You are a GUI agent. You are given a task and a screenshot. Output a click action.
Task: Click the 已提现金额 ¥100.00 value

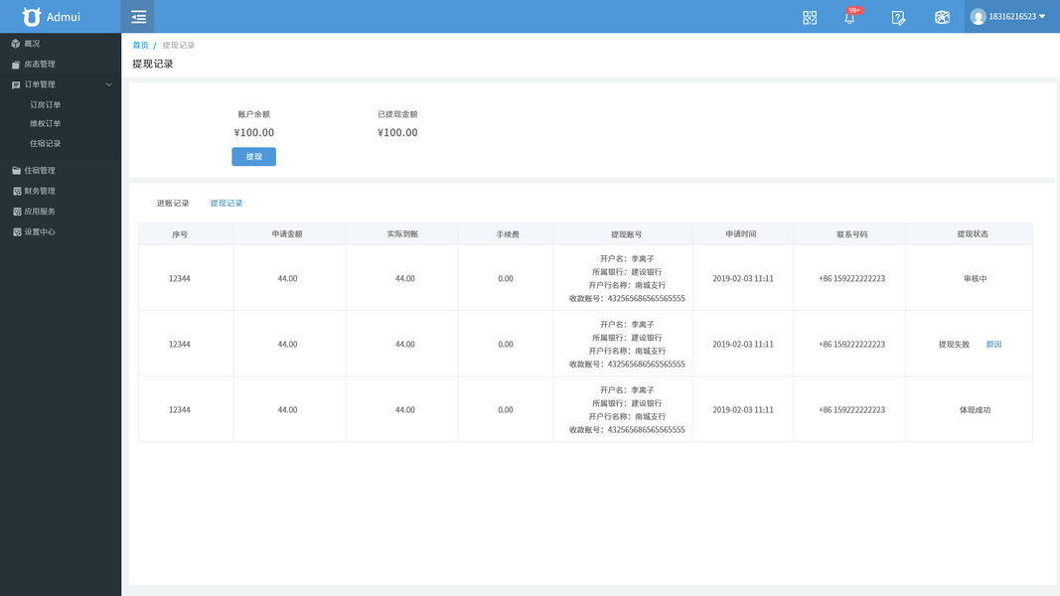pyautogui.click(x=397, y=132)
